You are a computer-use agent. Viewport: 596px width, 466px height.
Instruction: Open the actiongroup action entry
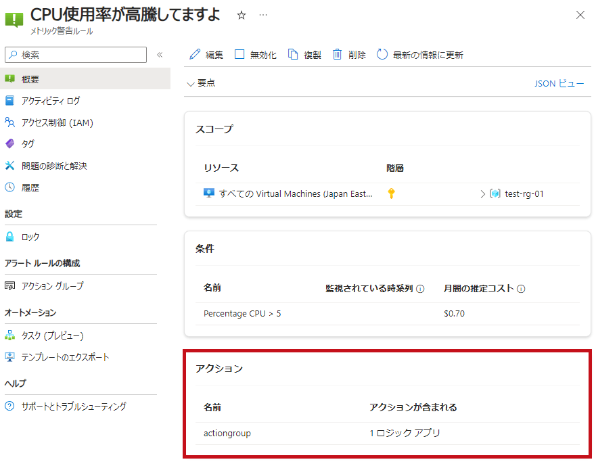(227, 434)
